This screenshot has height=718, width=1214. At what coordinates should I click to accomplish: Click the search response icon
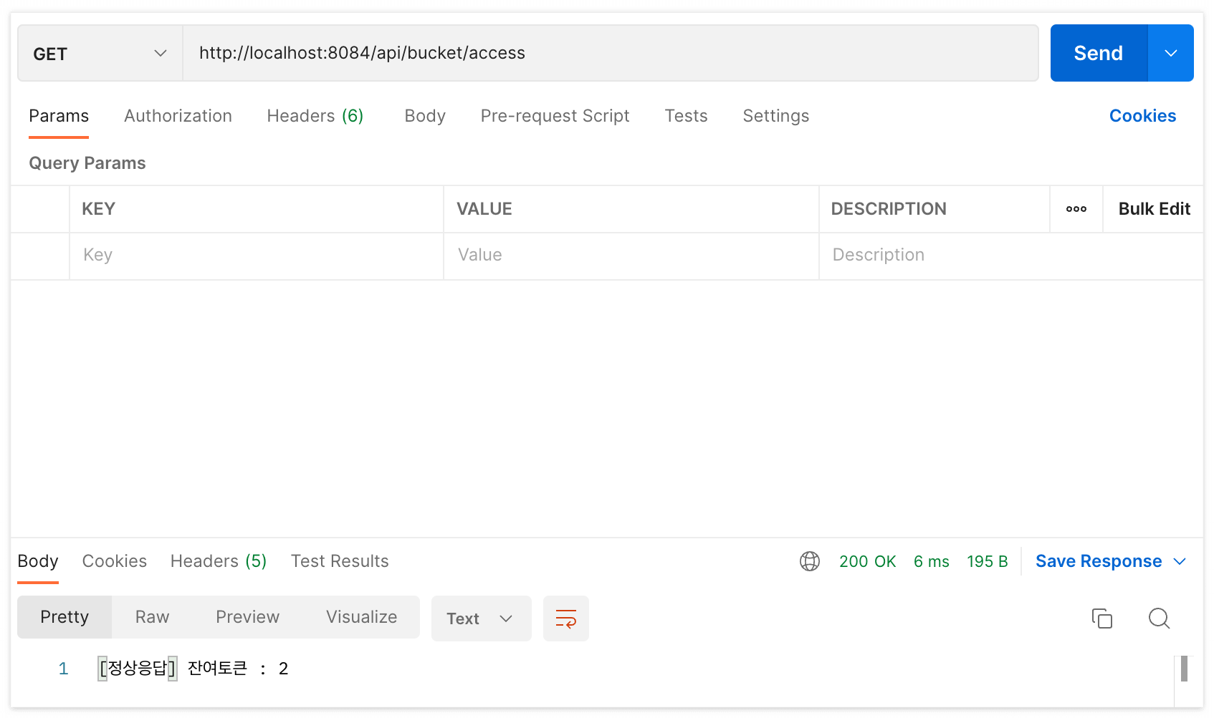(1159, 618)
